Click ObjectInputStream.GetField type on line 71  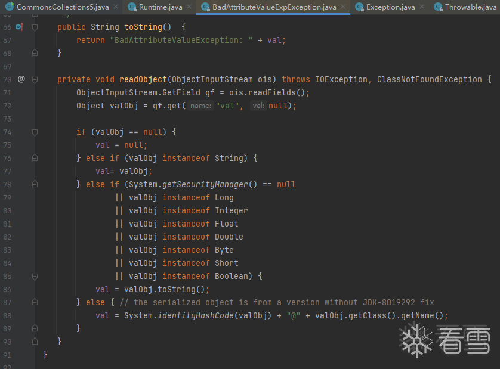(x=138, y=93)
